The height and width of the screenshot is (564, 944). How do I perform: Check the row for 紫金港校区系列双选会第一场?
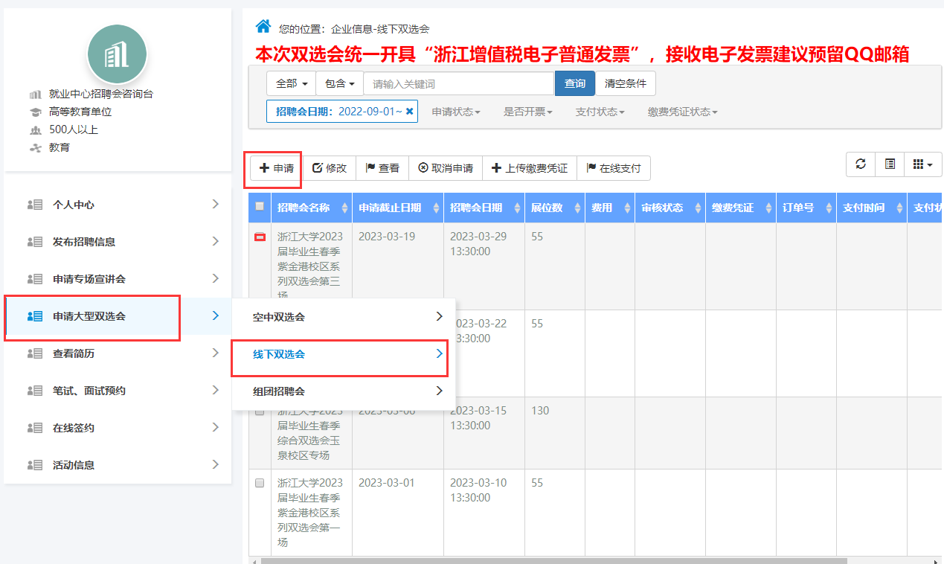260,483
